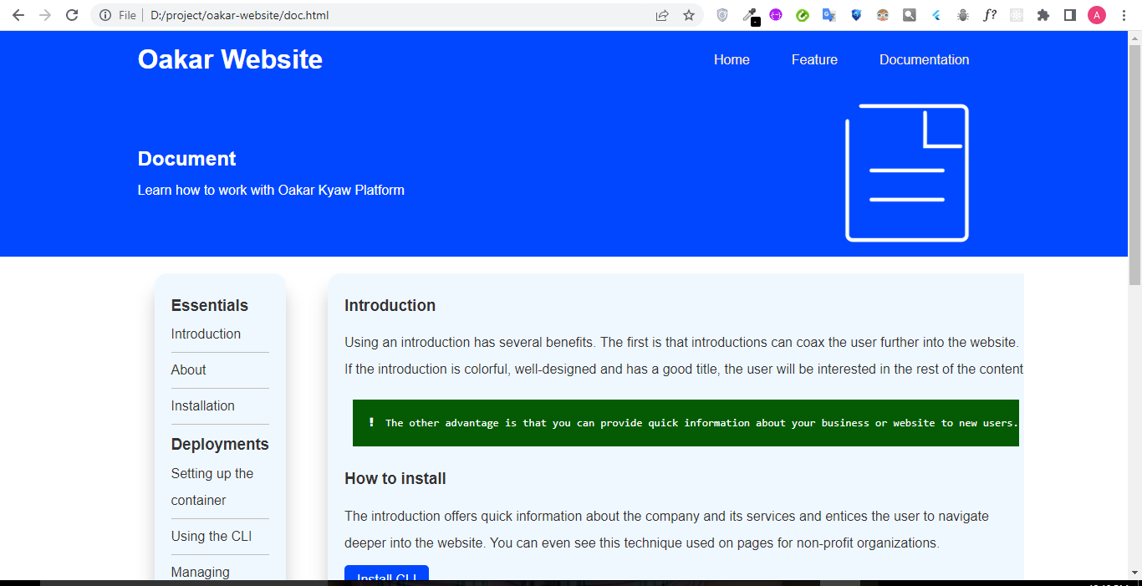Open the Flutter devtools extension
This screenshot has width=1142, height=586.
936,14
